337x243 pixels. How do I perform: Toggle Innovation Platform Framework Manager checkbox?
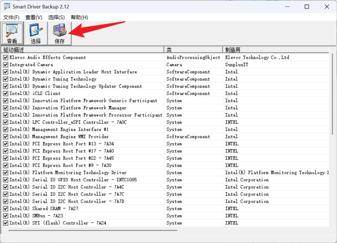(x=6, y=108)
